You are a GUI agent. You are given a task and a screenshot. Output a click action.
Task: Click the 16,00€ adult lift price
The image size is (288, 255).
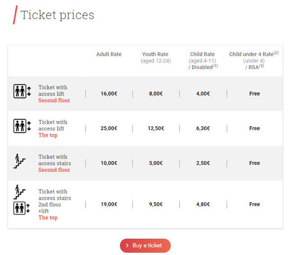coord(109,94)
